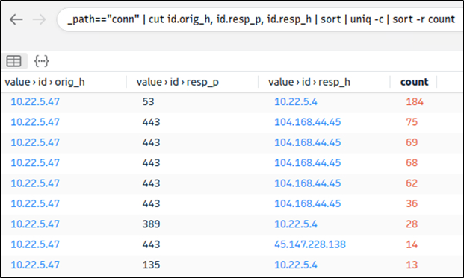Viewport: 464px width, 278px height.
Task: Sort by the resp_h column header
Action: (309, 82)
